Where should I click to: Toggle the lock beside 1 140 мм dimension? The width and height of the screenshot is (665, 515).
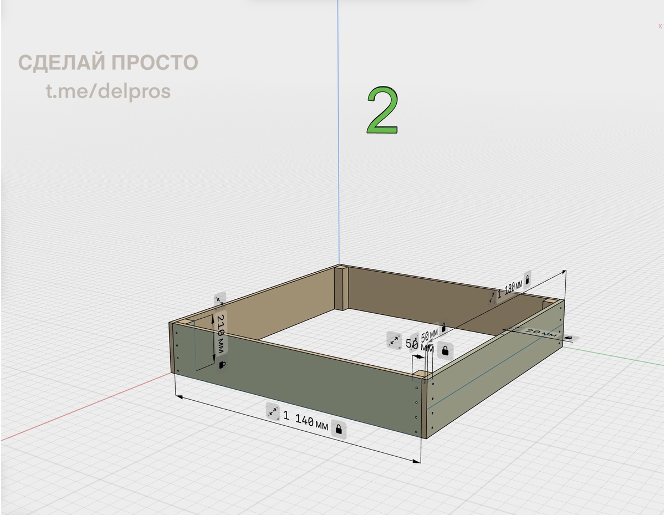(x=339, y=429)
